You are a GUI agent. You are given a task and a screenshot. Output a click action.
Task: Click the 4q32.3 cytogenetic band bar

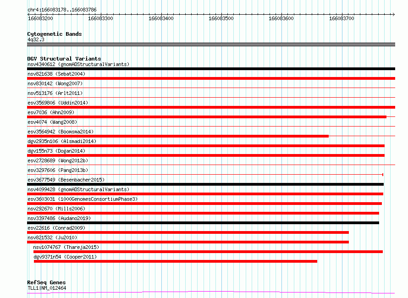211,44
